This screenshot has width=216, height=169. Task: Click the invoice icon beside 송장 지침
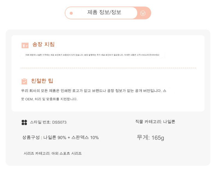[x=25, y=45]
